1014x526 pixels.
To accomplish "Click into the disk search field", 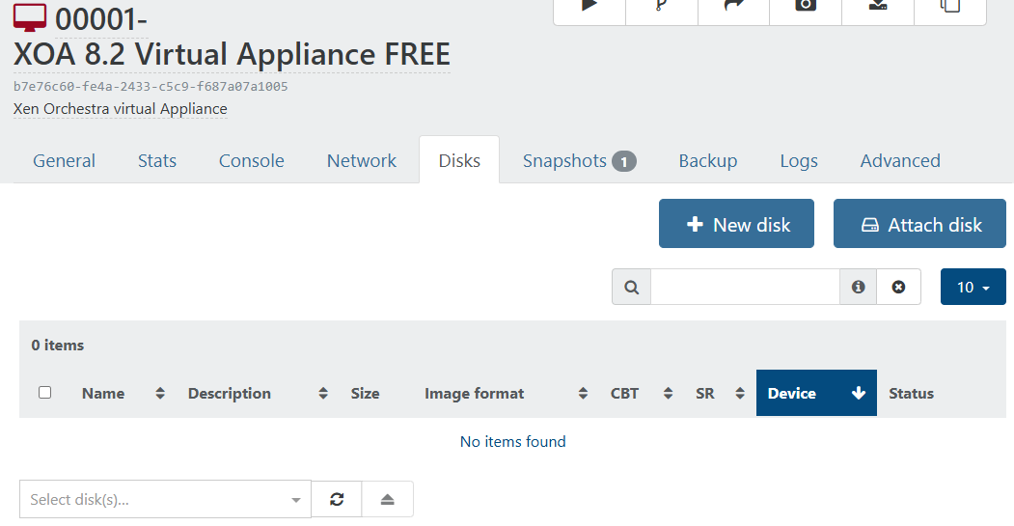I will (x=744, y=287).
